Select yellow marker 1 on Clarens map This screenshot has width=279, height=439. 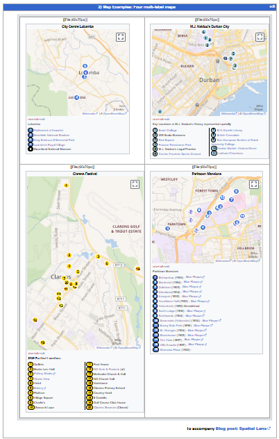(66, 185)
